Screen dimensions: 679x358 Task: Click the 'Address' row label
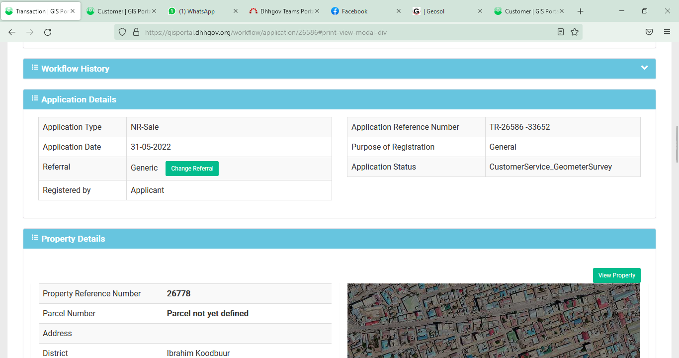pyautogui.click(x=57, y=333)
